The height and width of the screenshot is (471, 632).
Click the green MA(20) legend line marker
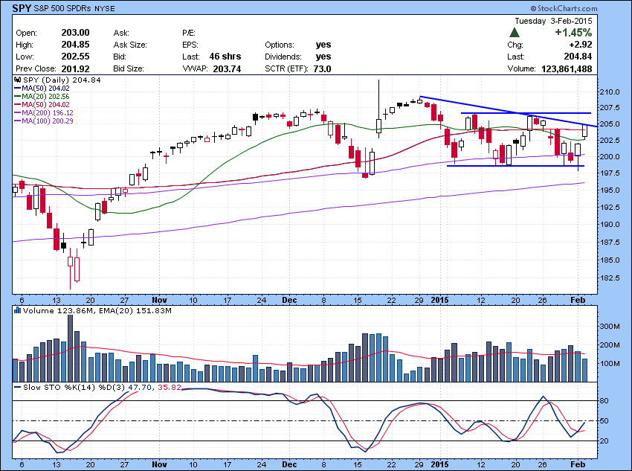pyautogui.click(x=17, y=97)
